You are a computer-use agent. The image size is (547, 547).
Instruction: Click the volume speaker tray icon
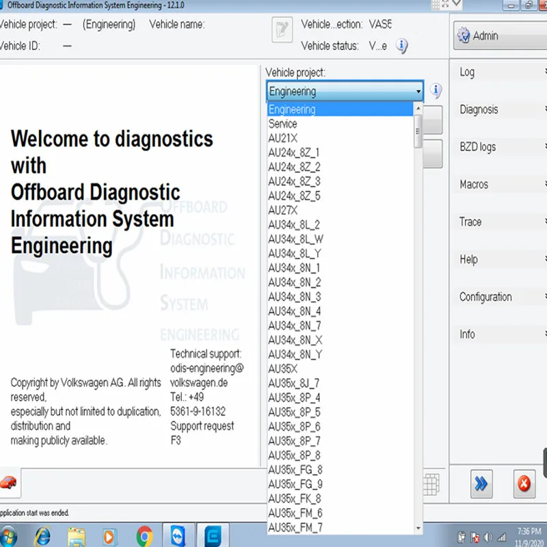point(488,537)
